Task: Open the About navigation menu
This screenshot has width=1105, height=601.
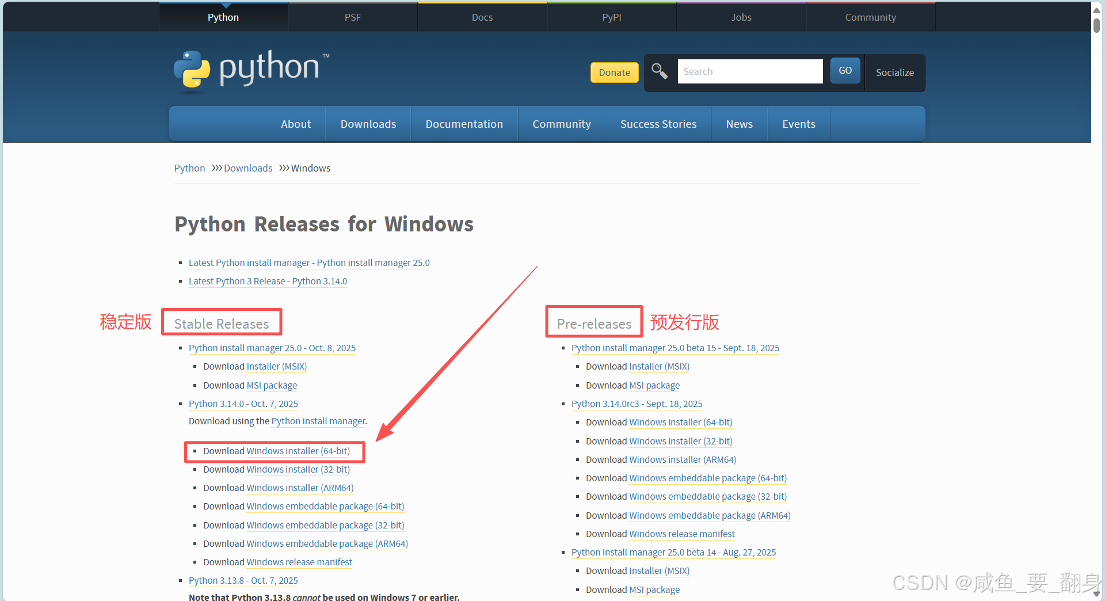Action: [296, 124]
